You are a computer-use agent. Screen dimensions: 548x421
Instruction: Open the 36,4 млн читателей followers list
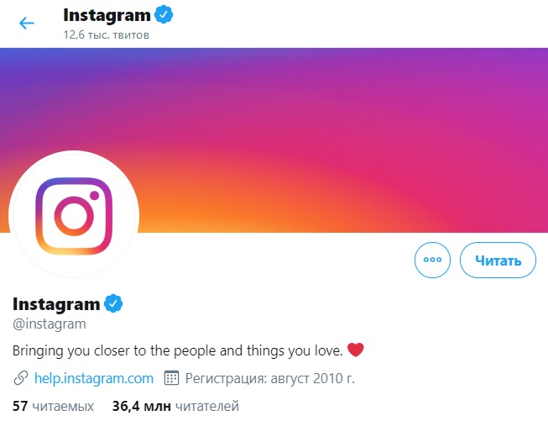tap(175, 406)
